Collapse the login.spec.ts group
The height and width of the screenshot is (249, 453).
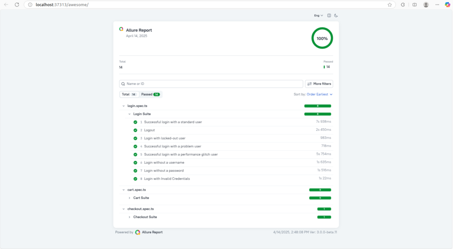(x=123, y=106)
